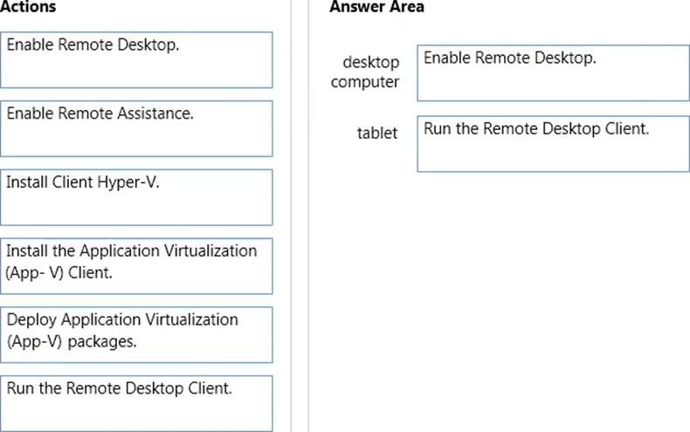Screen dimensions: 690x432
Task: Select Deploy Application Virtualization packages action
Action: (x=137, y=333)
